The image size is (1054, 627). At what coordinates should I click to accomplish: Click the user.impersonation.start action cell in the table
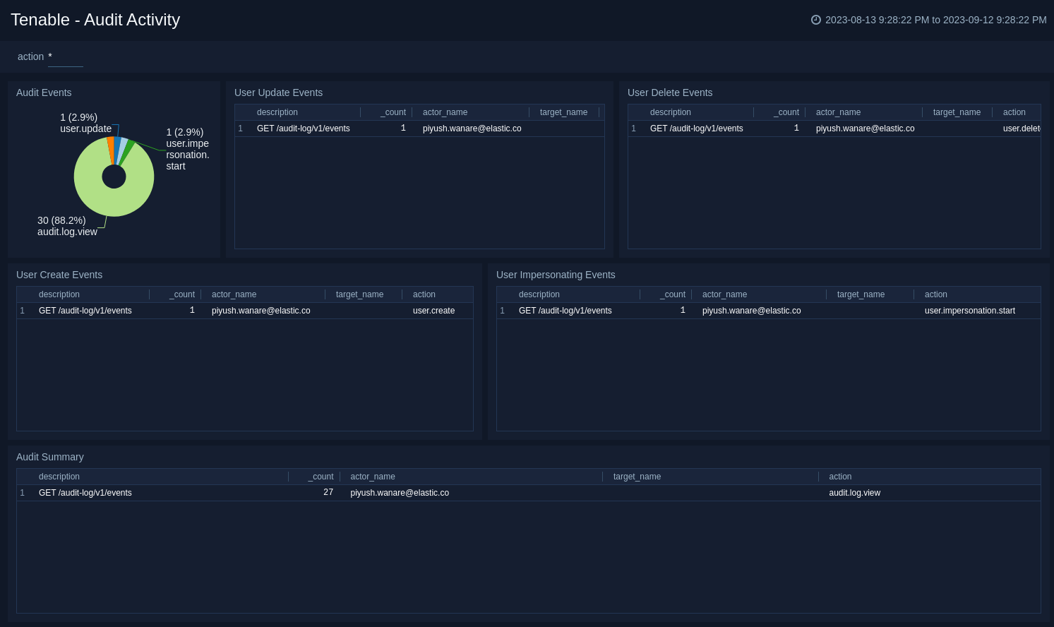coord(970,311)
